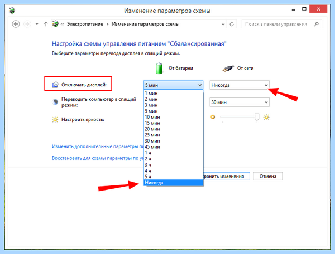Click the dim brightness icon left of slider

click(x=213, y=117)
